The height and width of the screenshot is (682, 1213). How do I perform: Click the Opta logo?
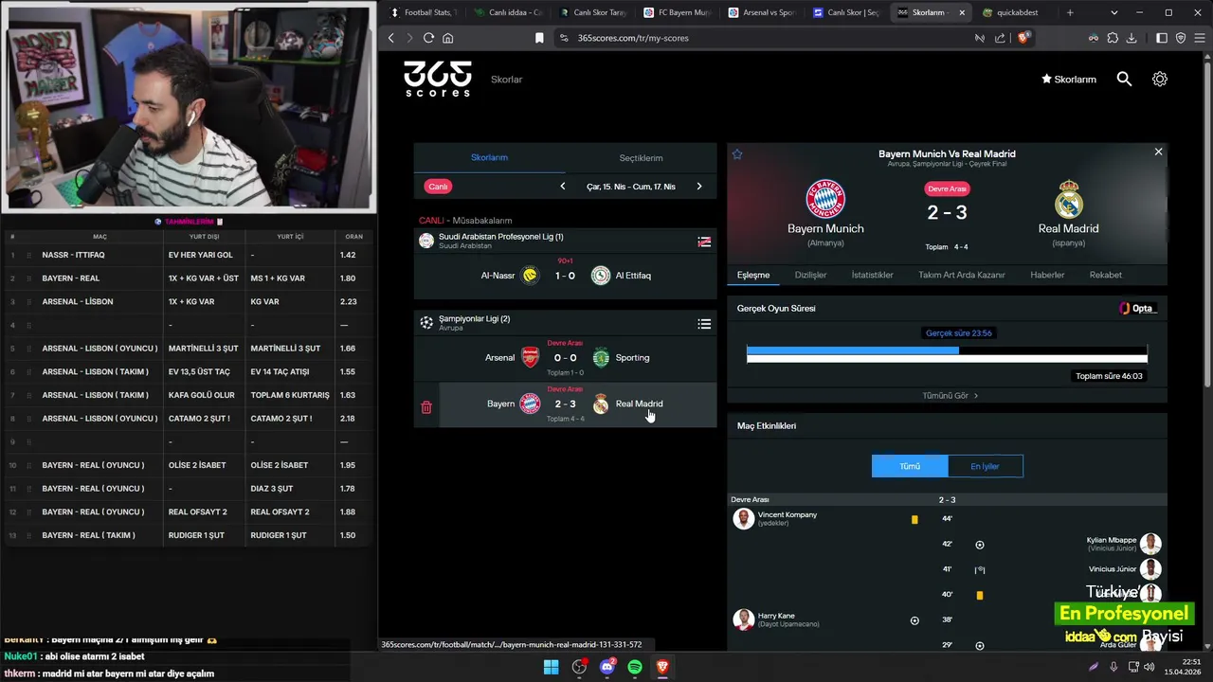(x=1137, y=308)
